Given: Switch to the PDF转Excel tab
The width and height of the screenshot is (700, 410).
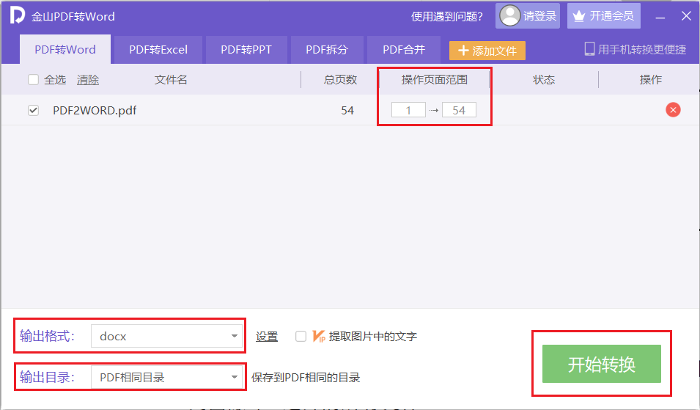Looking at the screenshot, I should pos(158,50).
